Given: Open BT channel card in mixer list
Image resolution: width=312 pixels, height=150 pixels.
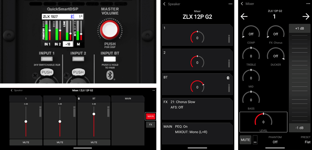Looking at the screenshot, I should click(198, 84).
